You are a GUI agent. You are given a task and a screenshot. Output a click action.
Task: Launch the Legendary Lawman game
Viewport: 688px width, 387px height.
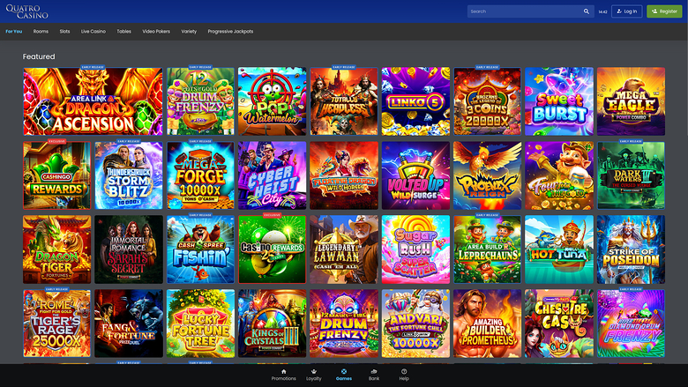(344, 249)
